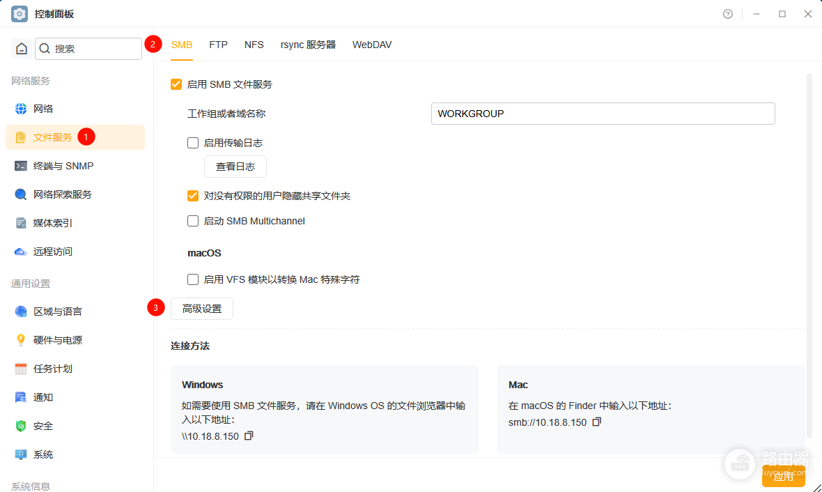This screenshot has width=822, height=492.
Task: Go to 硬件与电源 settings
Action: (x=75, y=340)
